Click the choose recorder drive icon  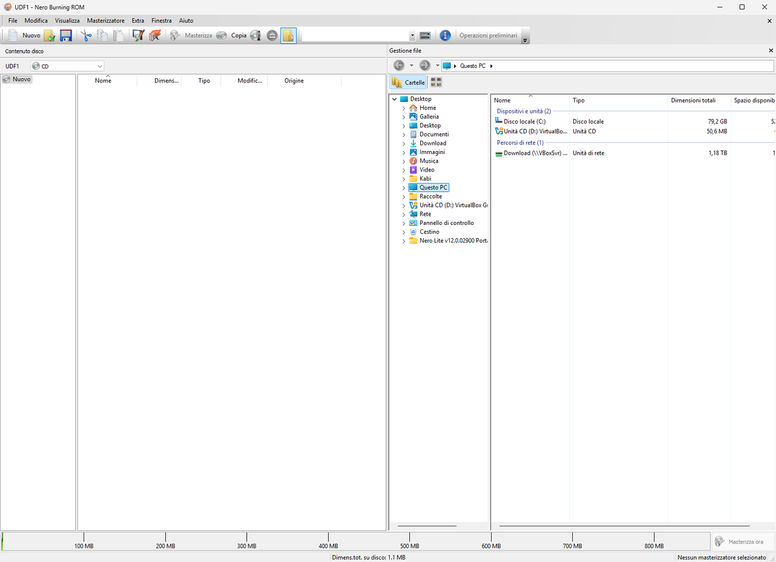425,35
